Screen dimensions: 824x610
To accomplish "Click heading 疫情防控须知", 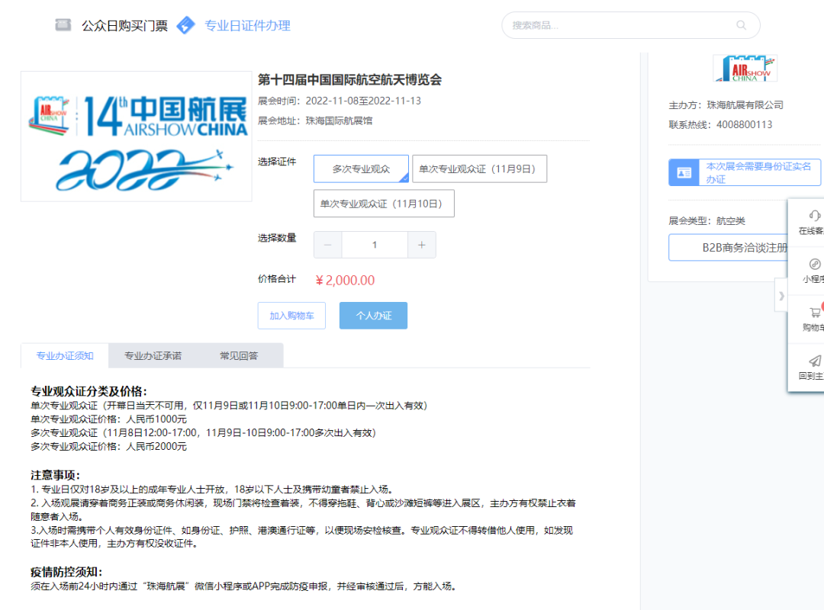I will pyautogui.click(x=66, y=572).
